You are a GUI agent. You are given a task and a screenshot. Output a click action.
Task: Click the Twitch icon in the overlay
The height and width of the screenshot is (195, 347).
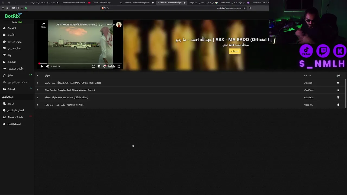[x=323, y=51]
